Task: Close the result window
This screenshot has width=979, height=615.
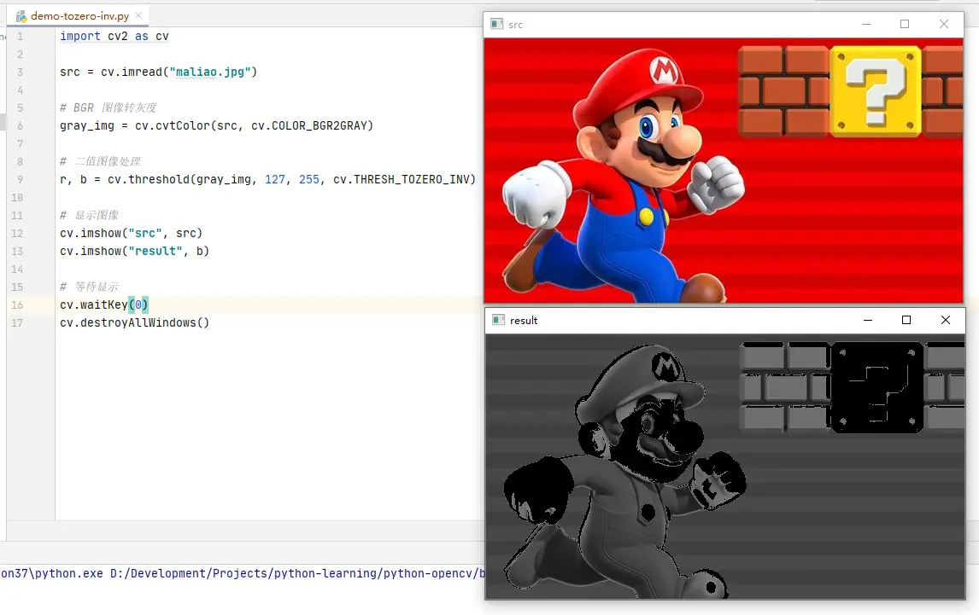Action: [946, 320]
